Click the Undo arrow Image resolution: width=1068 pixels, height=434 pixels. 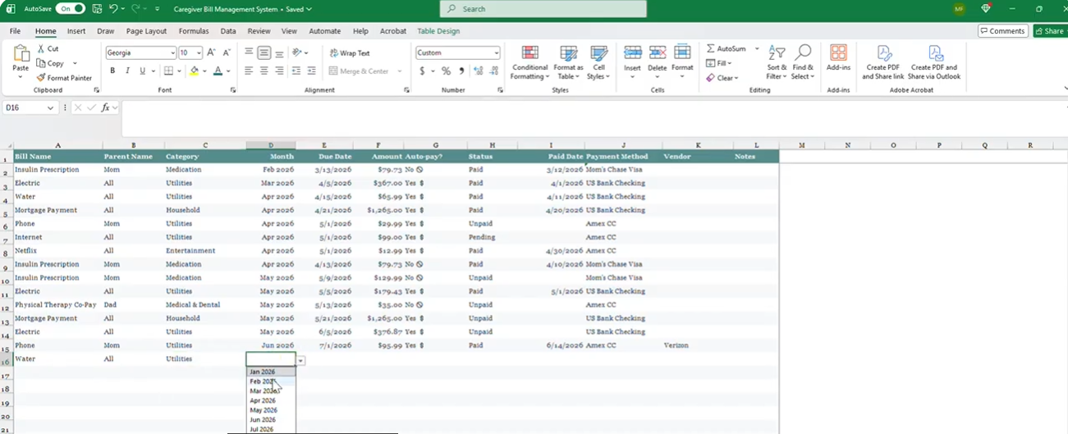tap(113, 9)
